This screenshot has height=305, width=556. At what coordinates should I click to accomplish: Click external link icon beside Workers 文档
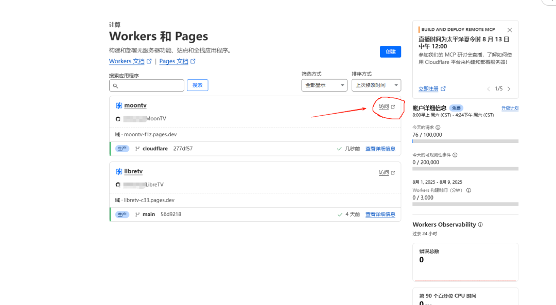click(149, 61)
